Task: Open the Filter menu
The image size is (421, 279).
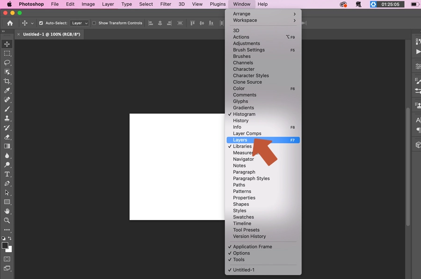Action: click(166, 4)
